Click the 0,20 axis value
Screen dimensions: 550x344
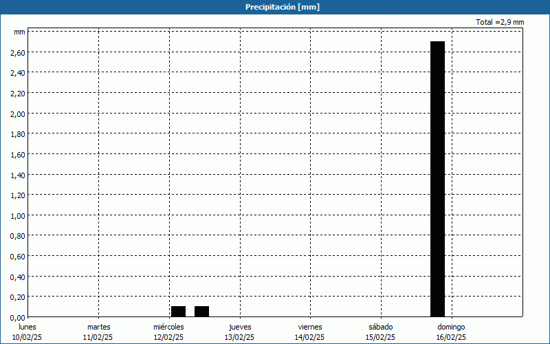coord(18,297)
